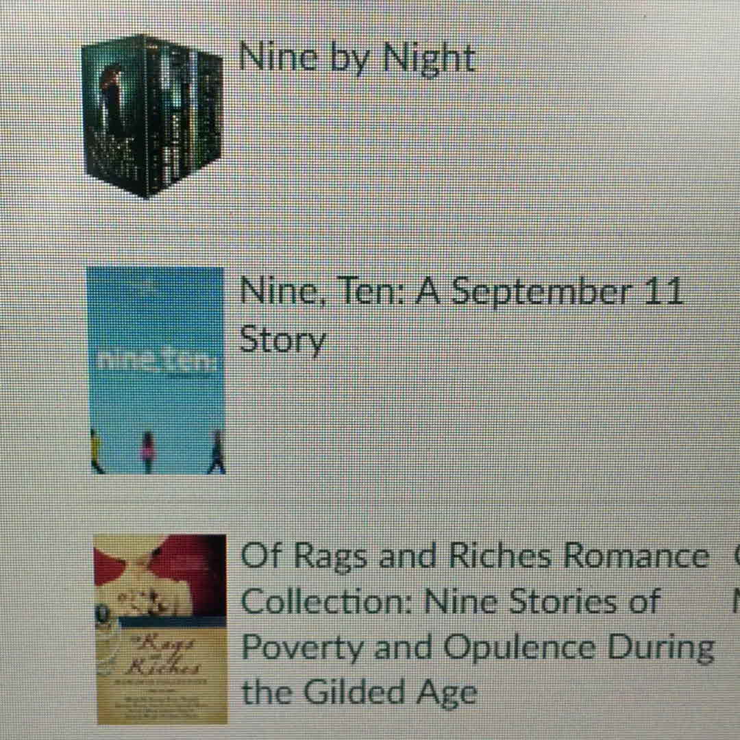This screenshot has width=740, height=740.
Task: Click the walking figures on the Nine, Ten cover
Action: [158, 451]
